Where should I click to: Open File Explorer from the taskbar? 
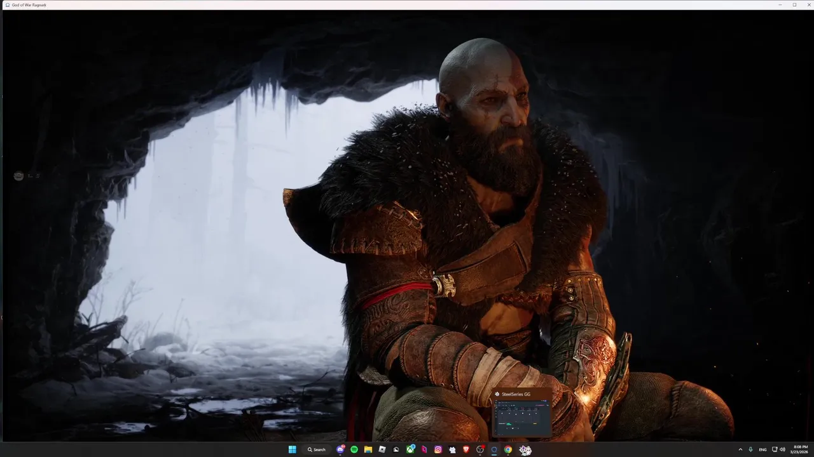tap(368, 449)
